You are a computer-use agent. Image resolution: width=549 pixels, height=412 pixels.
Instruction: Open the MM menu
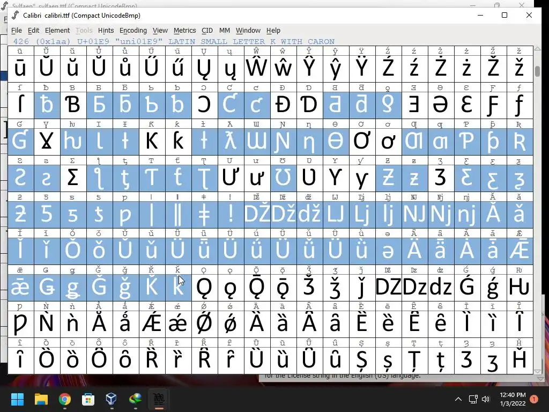[225, 31]
